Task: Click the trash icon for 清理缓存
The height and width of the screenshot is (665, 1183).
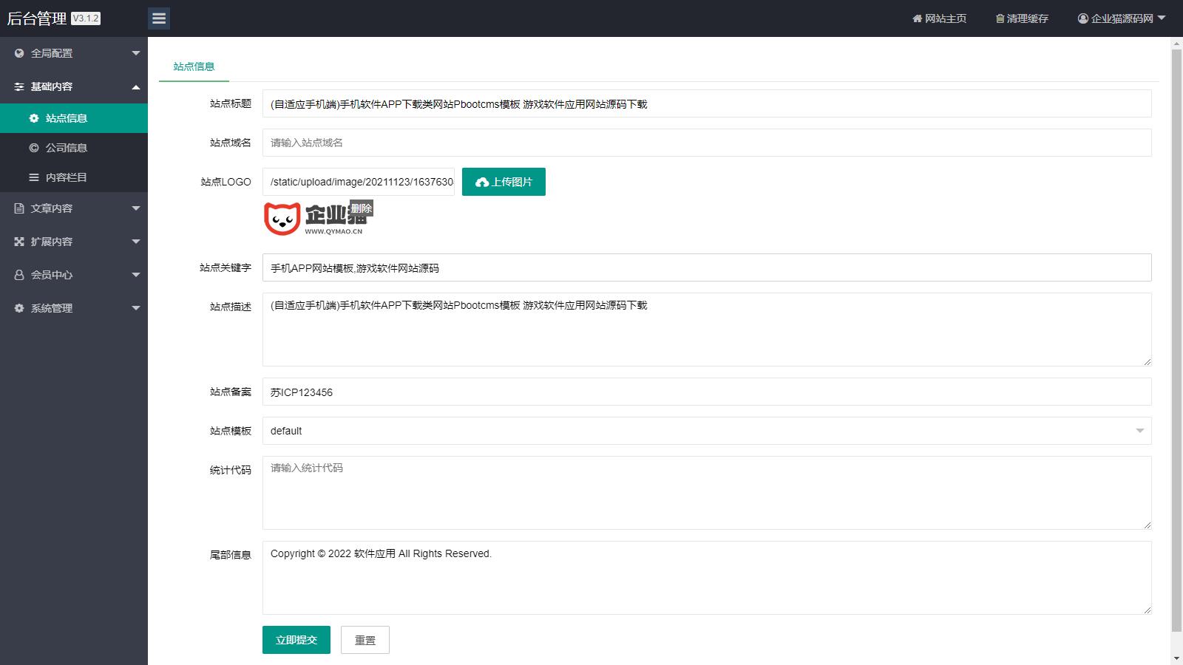Action: (1000, 18)
